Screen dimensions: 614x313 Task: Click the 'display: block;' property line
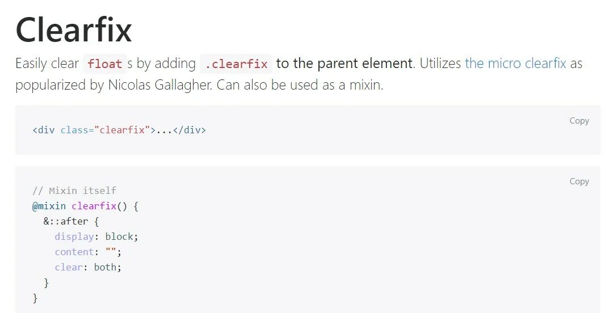pos(96,236)
